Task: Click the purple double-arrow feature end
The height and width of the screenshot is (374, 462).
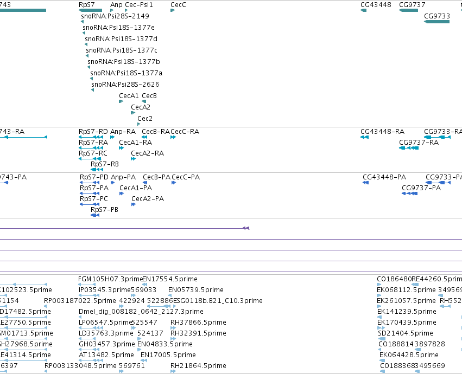Action: click(x=246, y=228)
